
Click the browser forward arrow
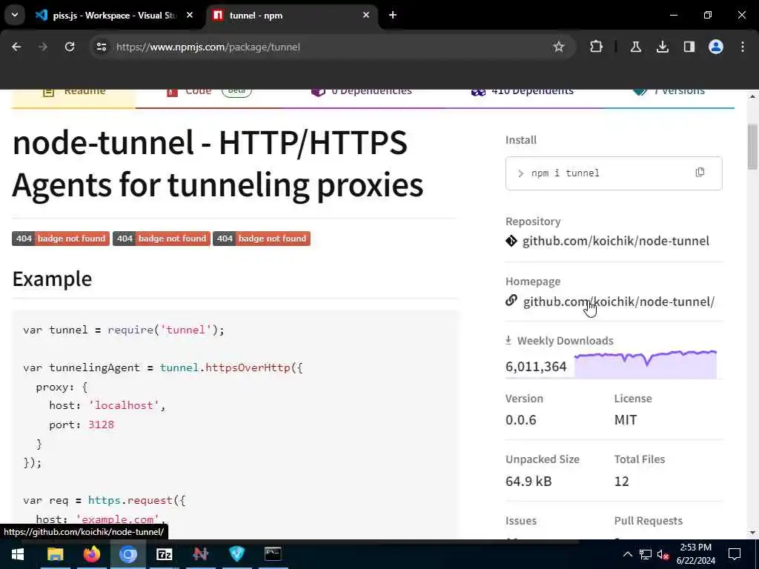click(43, 47)
